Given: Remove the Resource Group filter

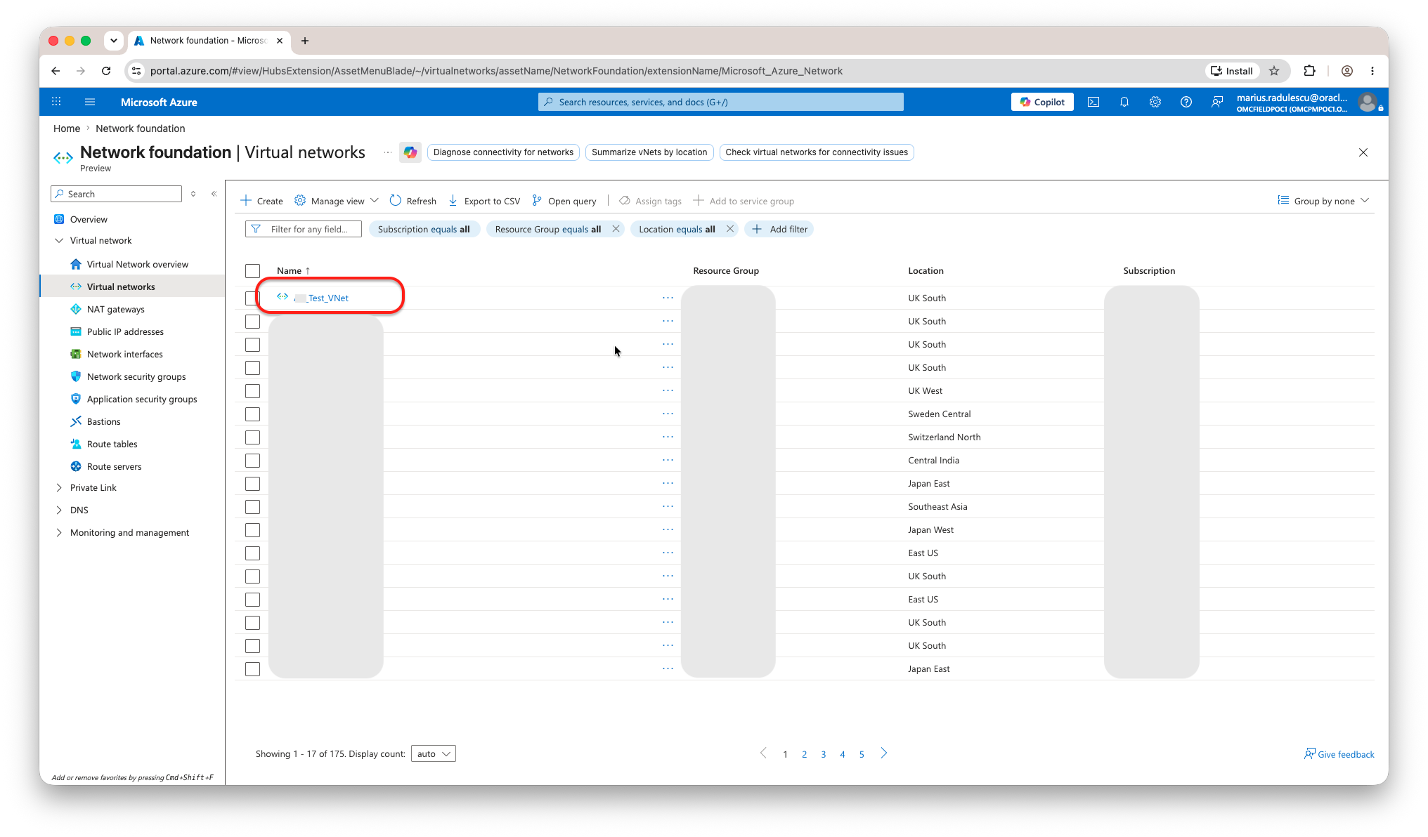Looking at the screenshot, I should click(x=616, y=229).
